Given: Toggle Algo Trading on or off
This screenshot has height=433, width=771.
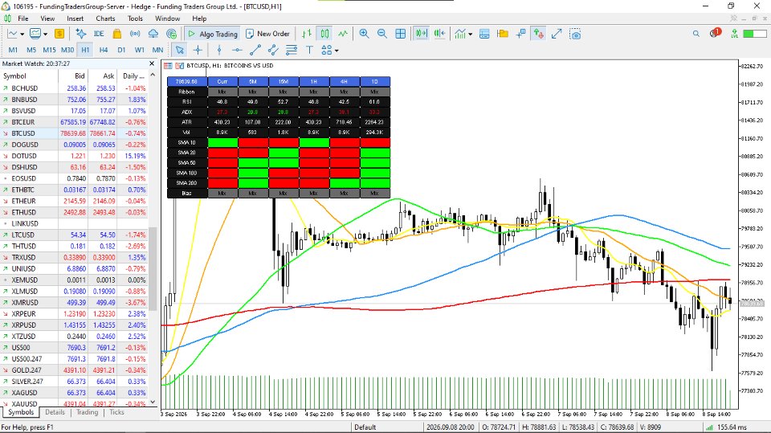Looking at the screenshot, I should tap(212, 34).
